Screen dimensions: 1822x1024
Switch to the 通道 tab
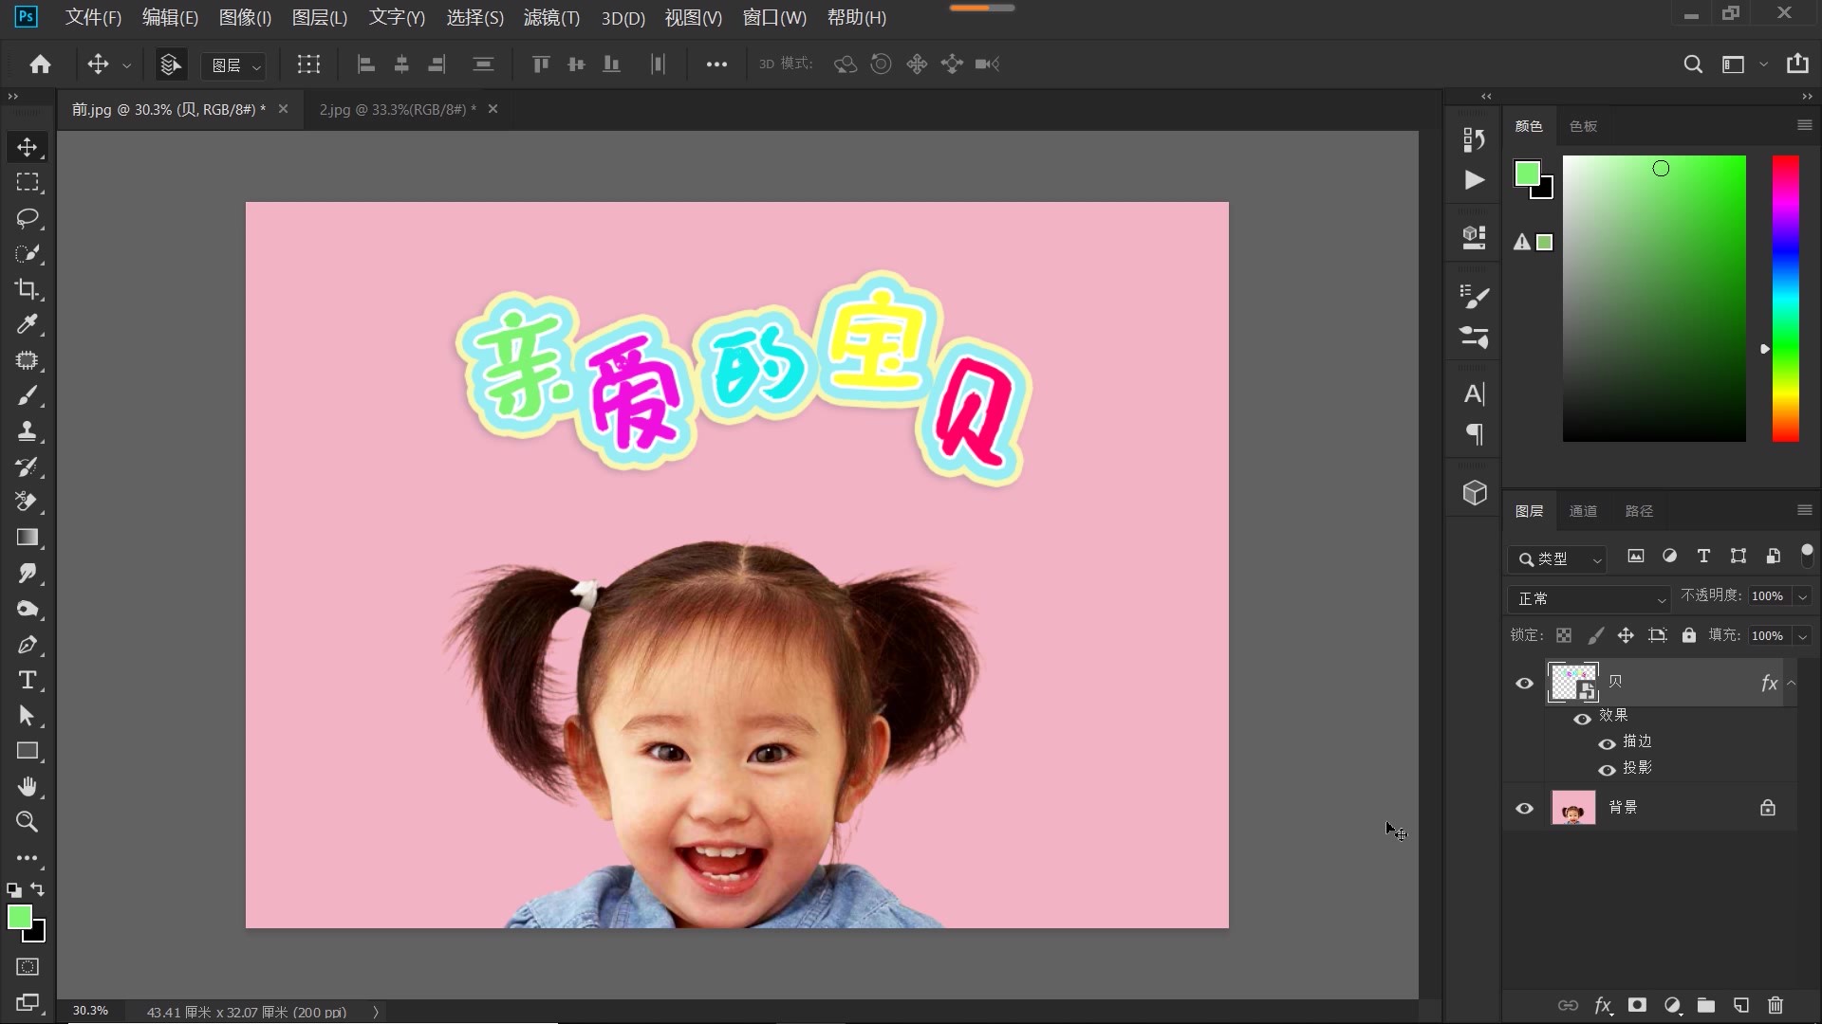(x=1583, y=510)
